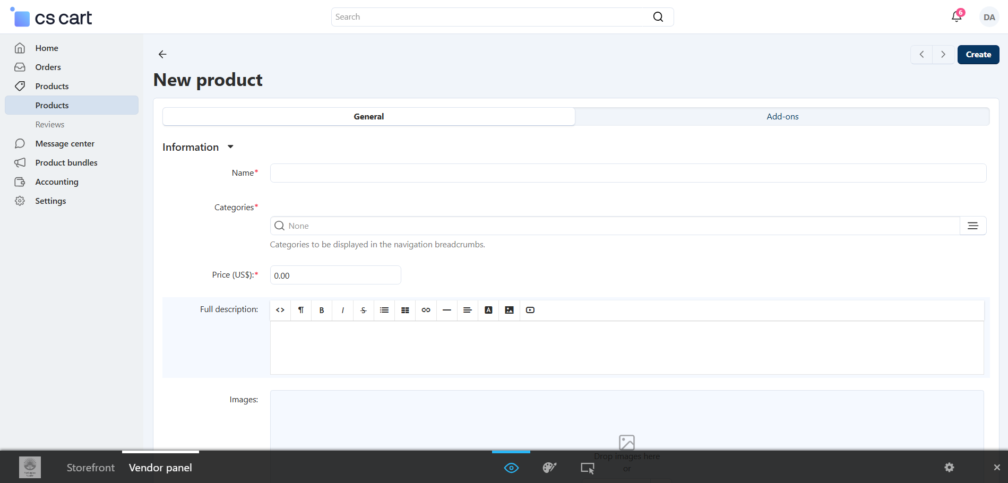Open the DA user account menu
1008x483 pixels.
989,17
